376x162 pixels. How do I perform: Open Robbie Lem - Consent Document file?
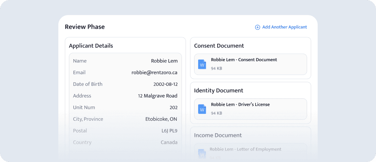pyautogui.click(x=250, y=64)
